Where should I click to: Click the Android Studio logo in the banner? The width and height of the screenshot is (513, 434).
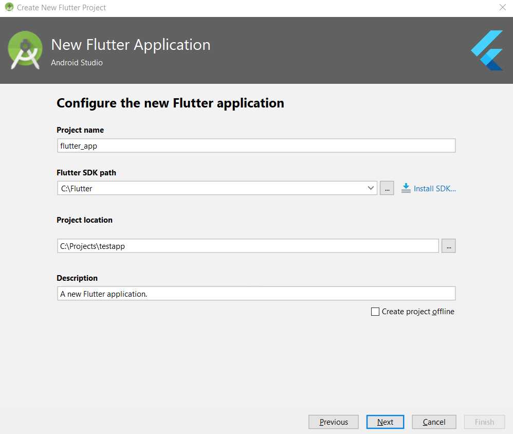point(25,50)
